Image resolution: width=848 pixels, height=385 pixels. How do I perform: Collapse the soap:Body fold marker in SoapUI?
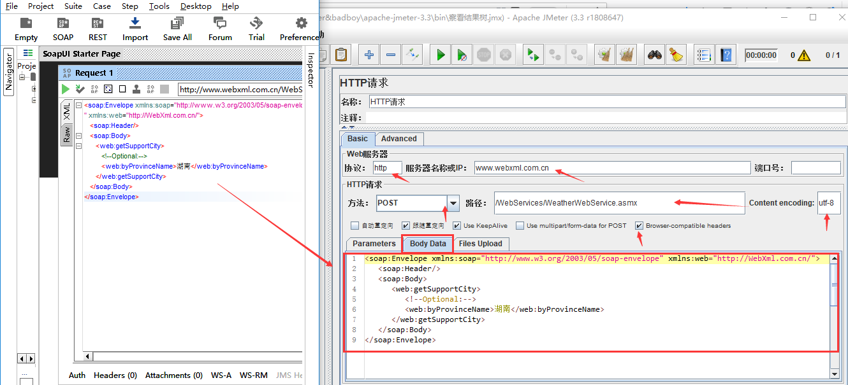pyautogui.click(x=78, y=136)
